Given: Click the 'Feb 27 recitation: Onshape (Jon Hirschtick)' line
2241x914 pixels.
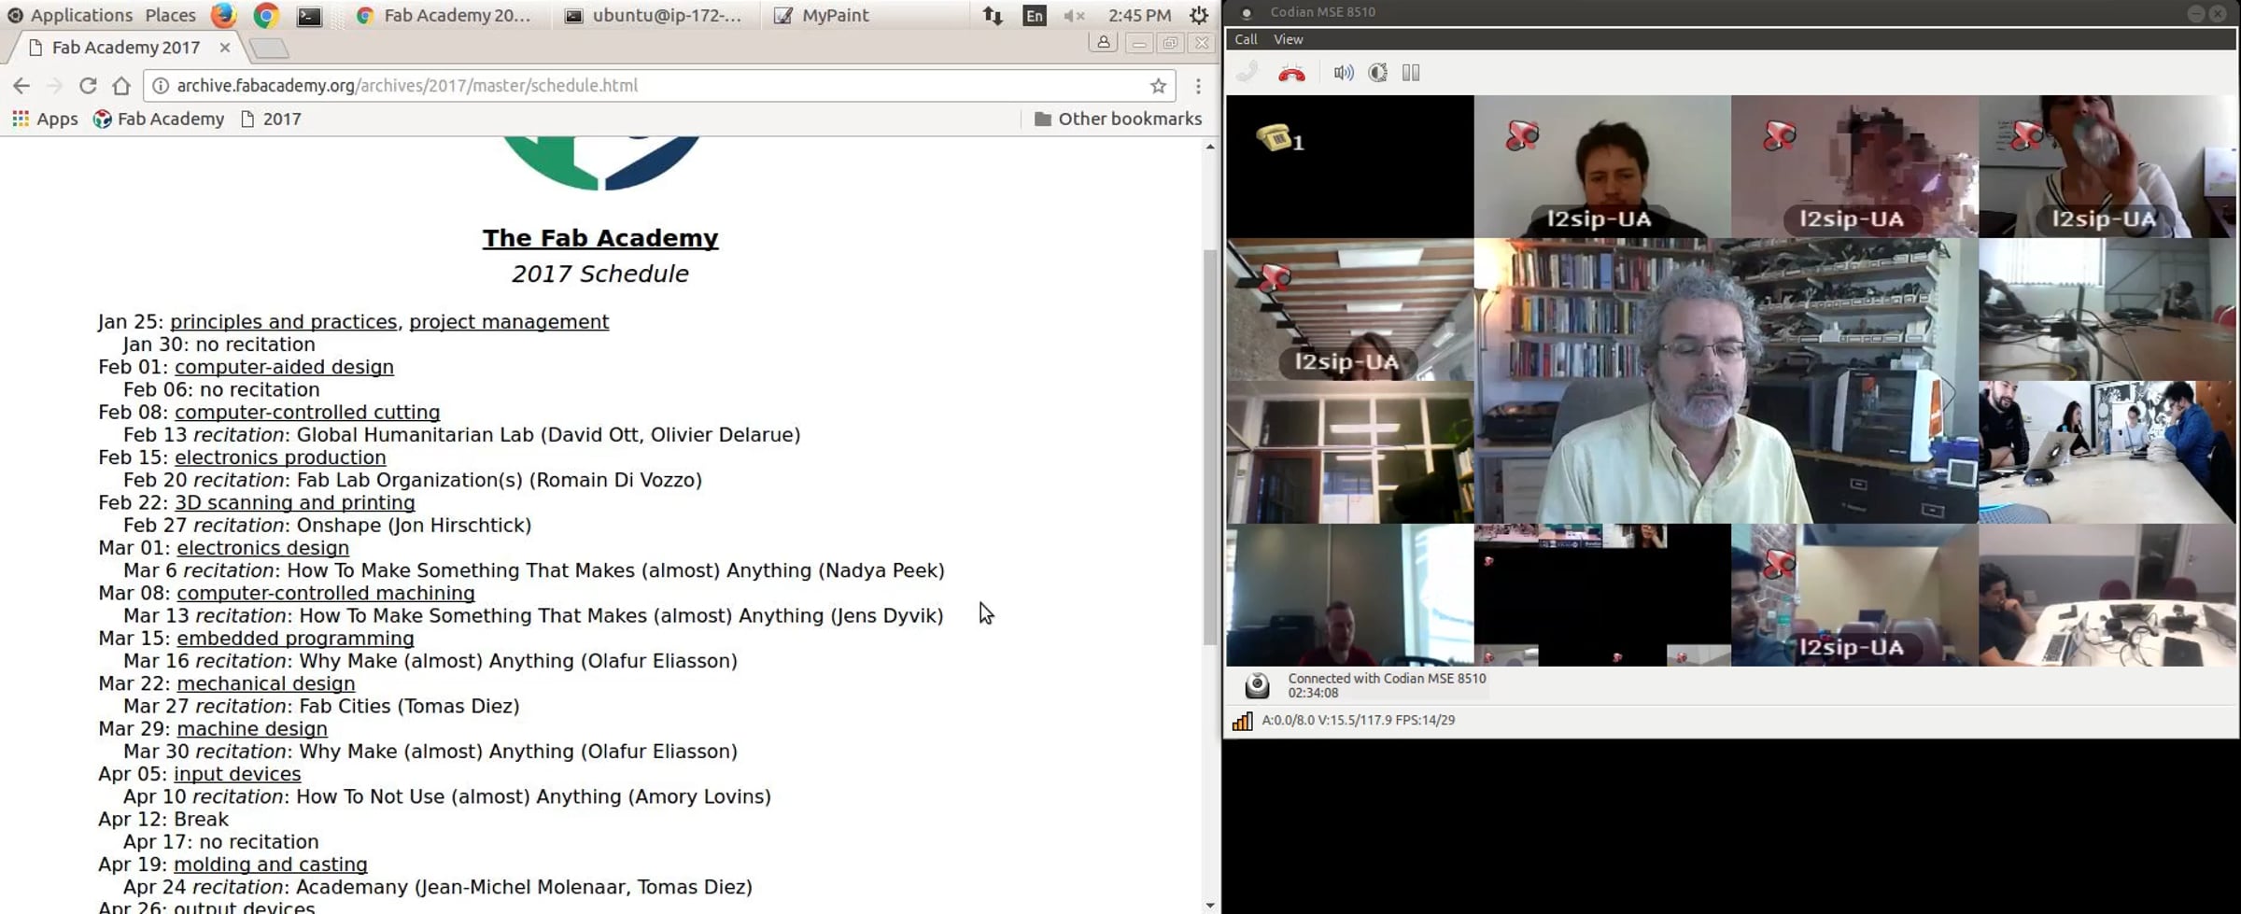Looking at the screenshot, I should (328, 526).
